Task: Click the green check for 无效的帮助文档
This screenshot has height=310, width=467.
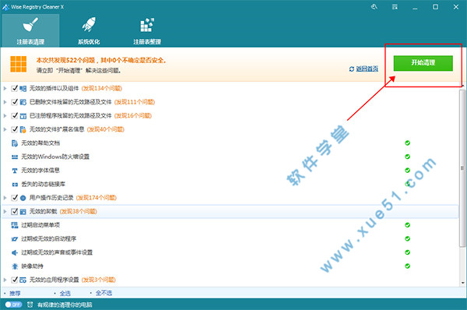Action: 407,143
